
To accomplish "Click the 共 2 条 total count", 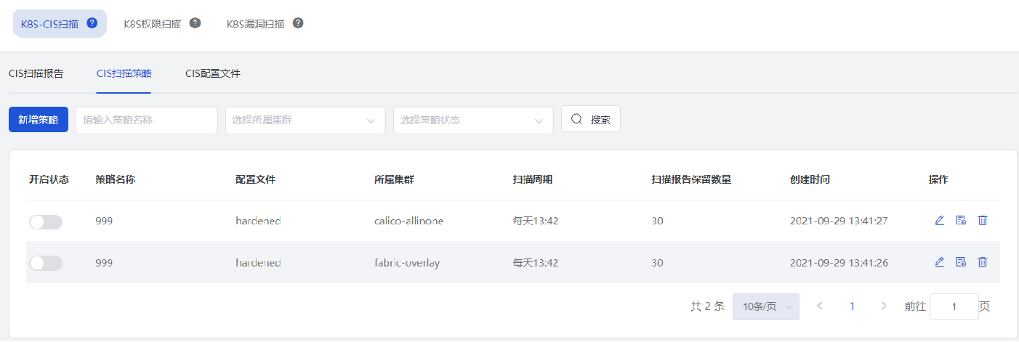I will coord(707,306).
